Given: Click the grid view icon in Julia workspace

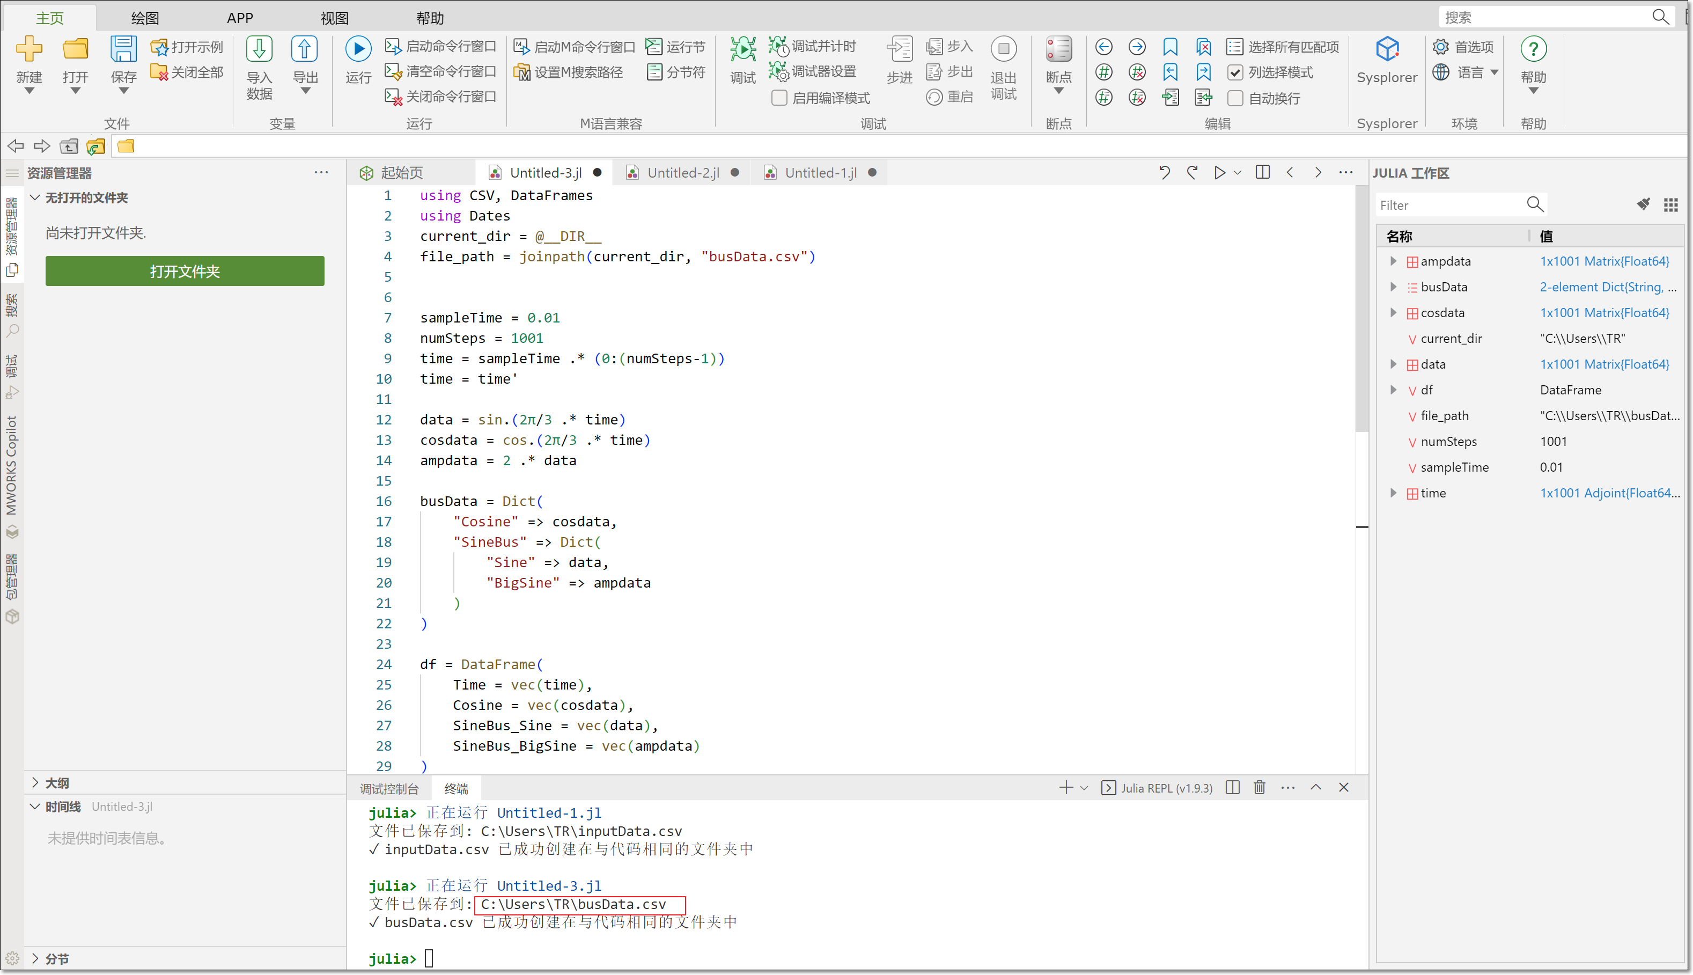Looking at the screenshot, I should pos(1670,205).
